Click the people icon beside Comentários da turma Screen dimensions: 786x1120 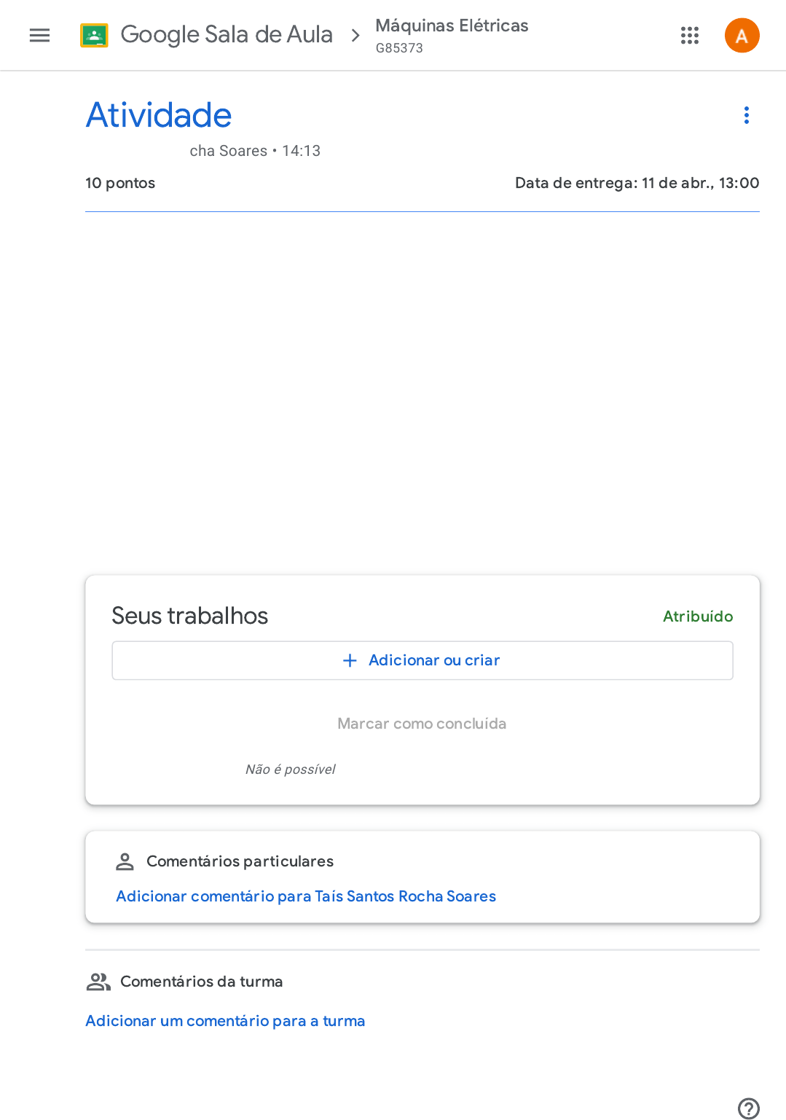point(98,982)
